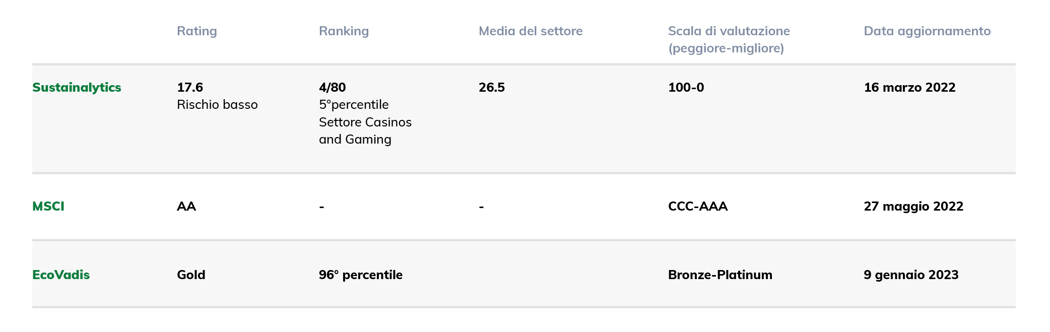Select the Media del settore header
Viewport: 1050px width, 332px height.
tap(531, 31)
